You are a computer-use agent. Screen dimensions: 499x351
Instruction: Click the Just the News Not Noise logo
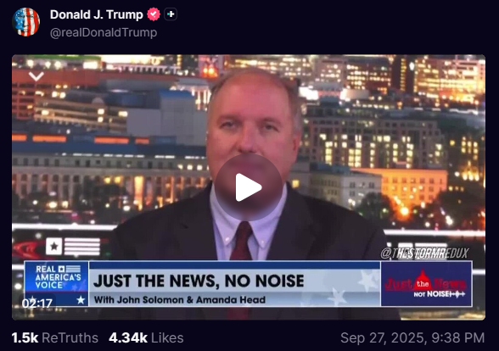coord(426,283)
